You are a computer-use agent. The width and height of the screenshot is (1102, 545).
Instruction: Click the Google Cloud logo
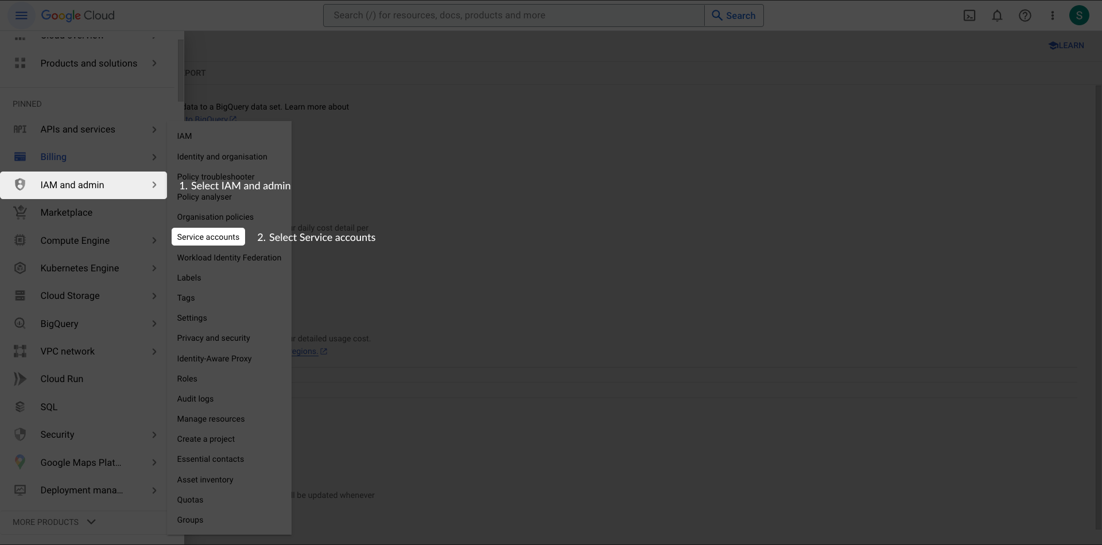tap(77, 15)
